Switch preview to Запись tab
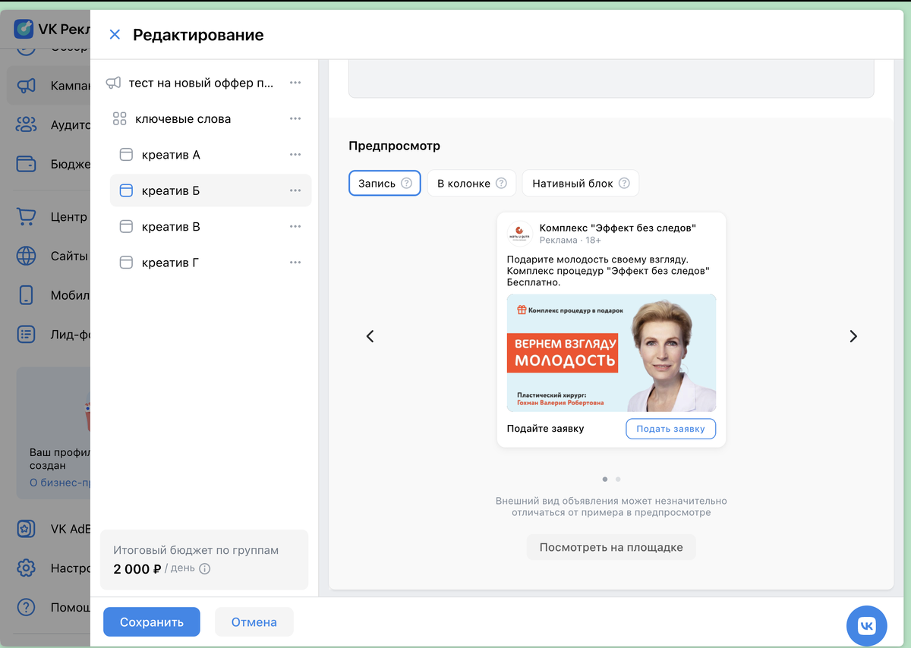 click(385, 183)
